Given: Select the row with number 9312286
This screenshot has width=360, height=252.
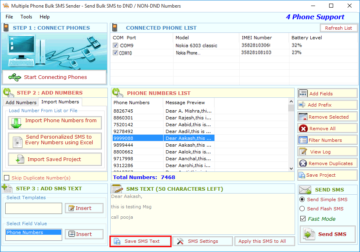Looking at the screenshot, I should point(163,165).
